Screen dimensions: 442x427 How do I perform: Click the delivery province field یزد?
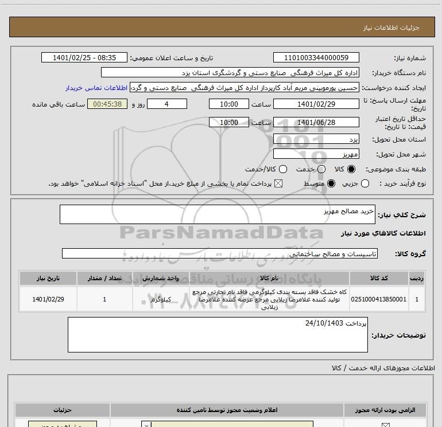pos(316,139)
